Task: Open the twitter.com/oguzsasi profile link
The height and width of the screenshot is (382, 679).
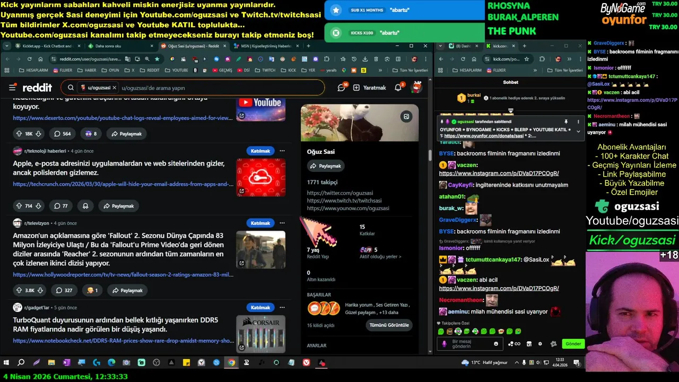Action: click(x=339, y=193)
